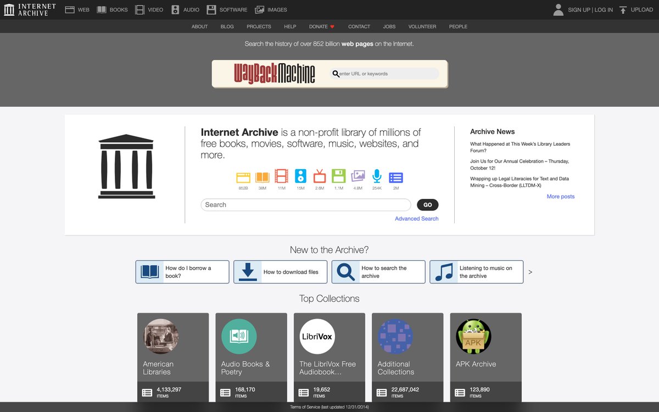Click the next arrow beside help cards
Image resolution: width=659 pixels, height=412 pixels.
point(530,272)
